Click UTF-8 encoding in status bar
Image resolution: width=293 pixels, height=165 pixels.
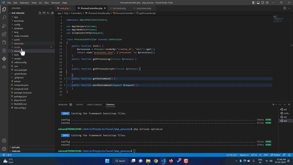(x=254, y=155)
